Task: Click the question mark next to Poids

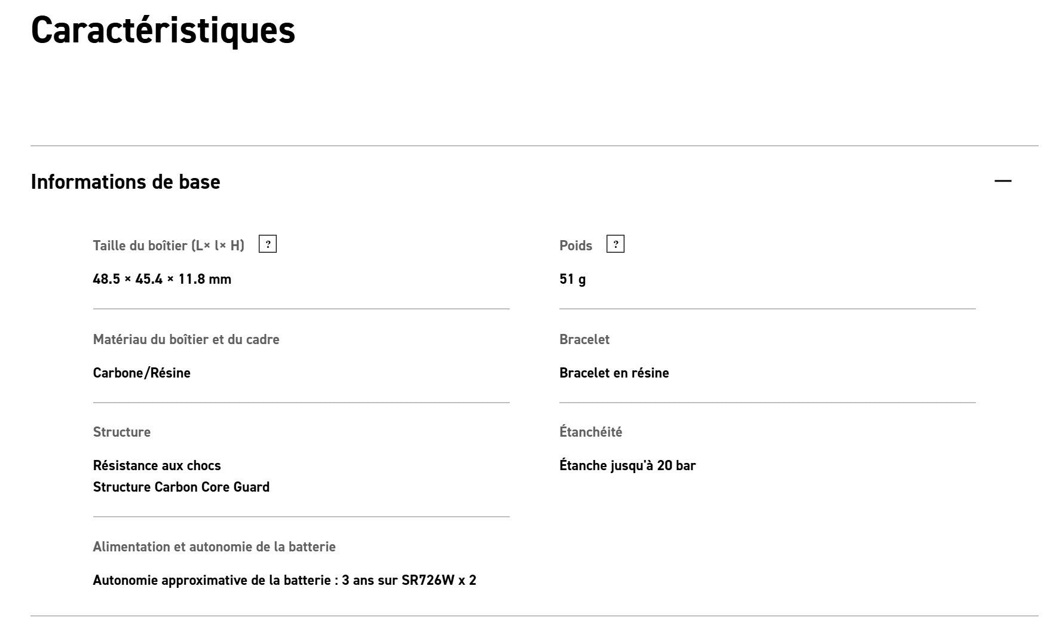Action: point(615,244)
